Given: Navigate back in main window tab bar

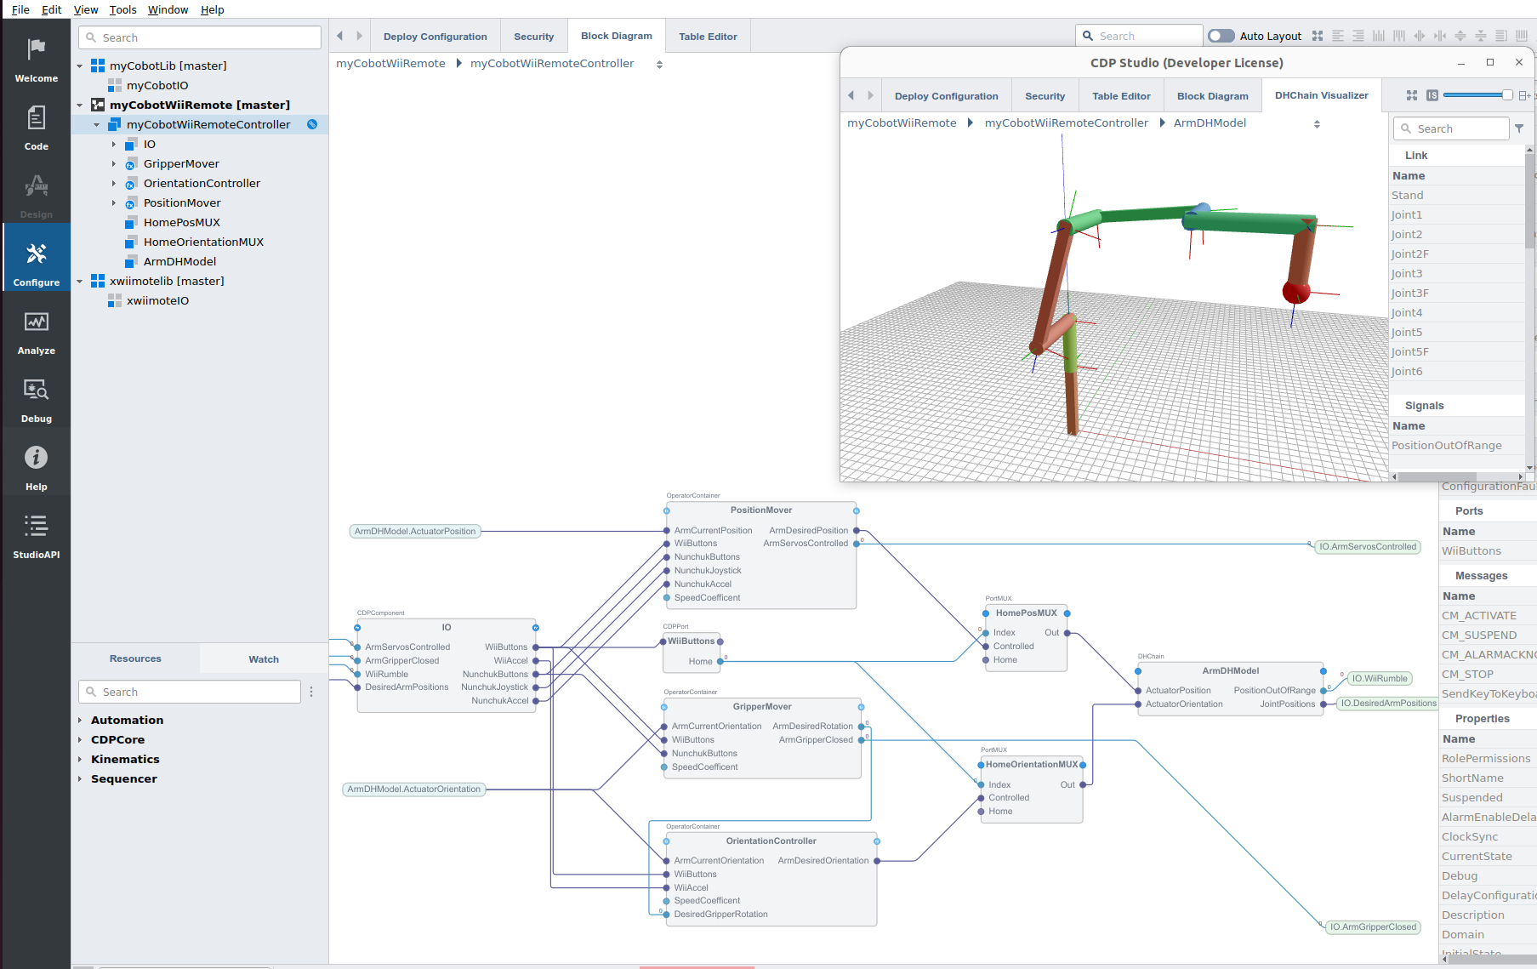Looking at the screenshot, I should pos(340,36).
